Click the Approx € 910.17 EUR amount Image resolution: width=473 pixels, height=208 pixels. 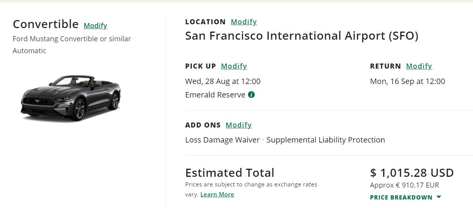point(404,185)
